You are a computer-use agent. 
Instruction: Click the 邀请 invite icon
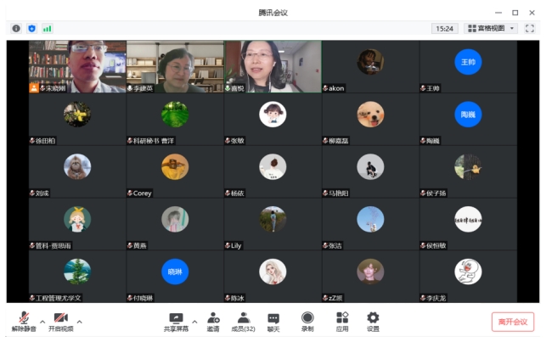[x=213, y=321]
